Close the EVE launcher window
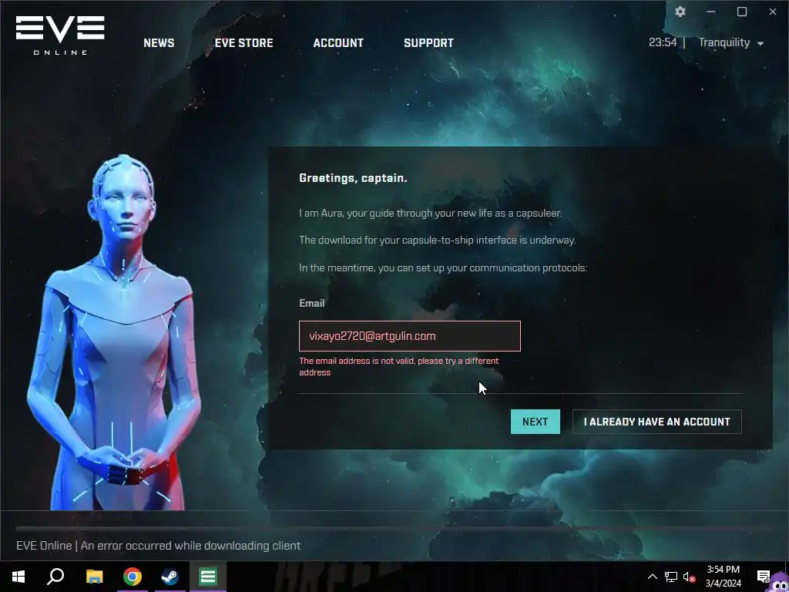Image resolution: width=789 pixels, height=592 pixels. [x=772, y=12]
